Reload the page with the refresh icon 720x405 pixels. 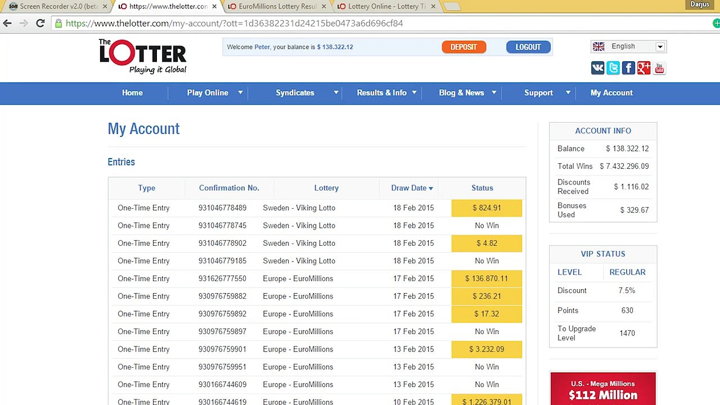pos(40,23)
